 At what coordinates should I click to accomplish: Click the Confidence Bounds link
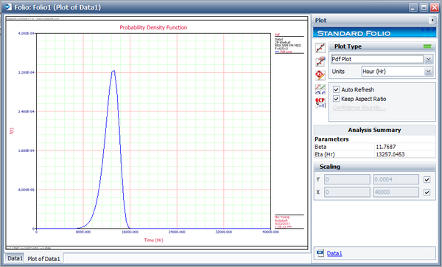point(359,108)
